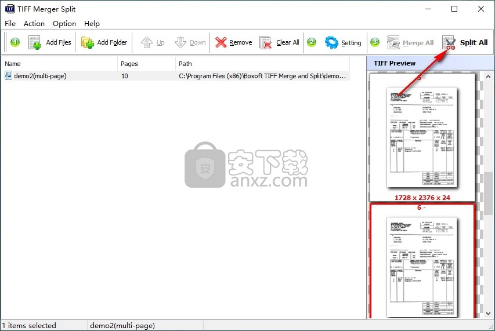Open the Action menu
The width and height of the screenshot is (495, 331).
[x=34, y=24]
